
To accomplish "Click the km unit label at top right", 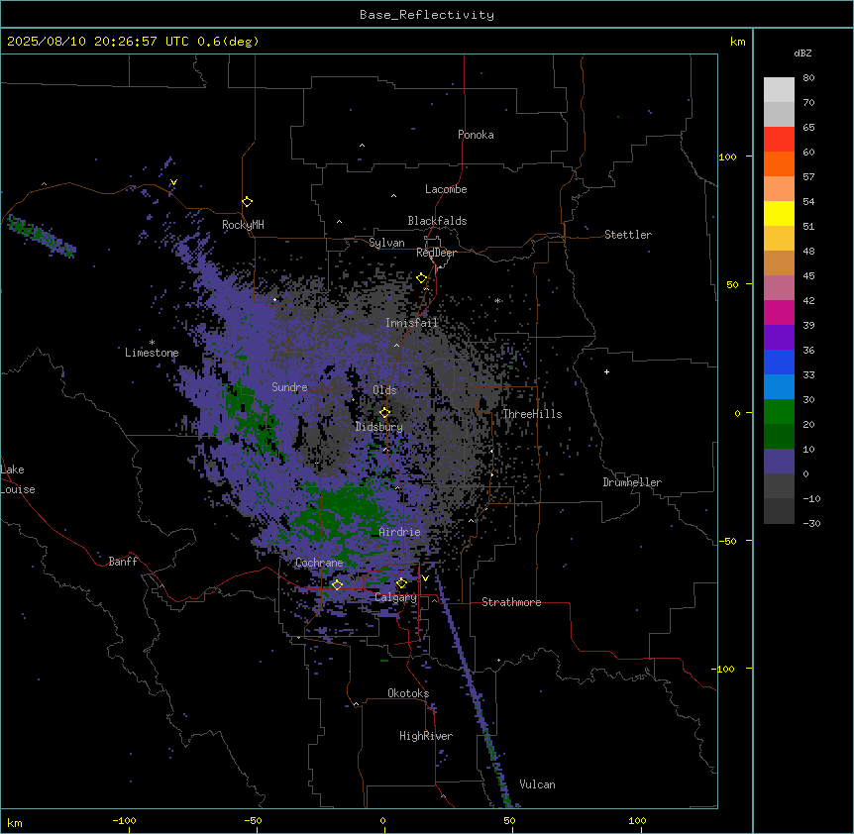I will coord(738,42).
